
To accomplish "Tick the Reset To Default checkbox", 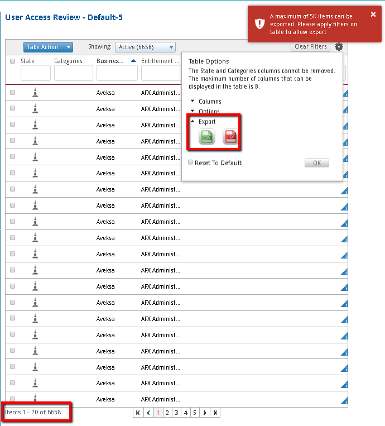I will [191, 162].
